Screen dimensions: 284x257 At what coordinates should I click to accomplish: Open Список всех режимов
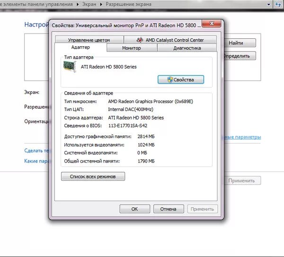point(93,176)
